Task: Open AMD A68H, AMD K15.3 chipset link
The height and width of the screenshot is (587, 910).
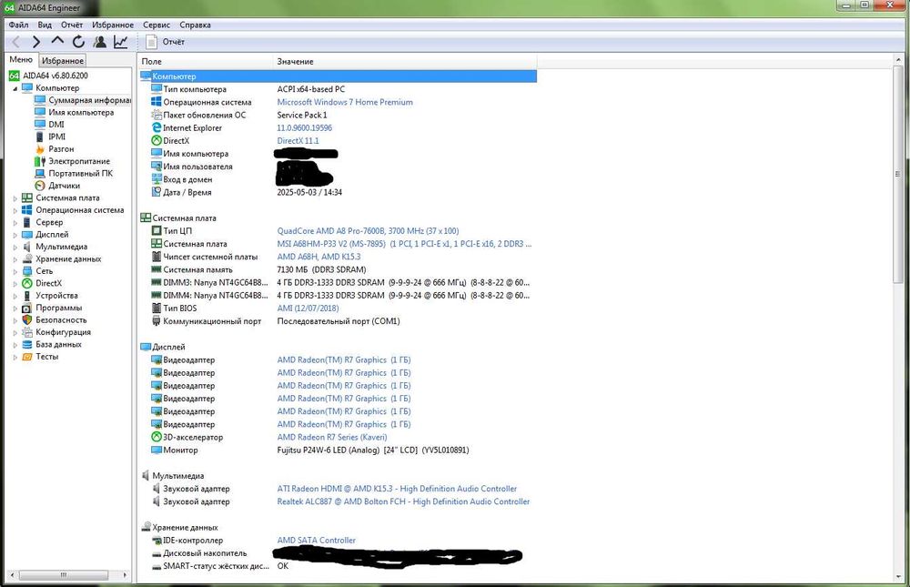Action: [318, 257]
